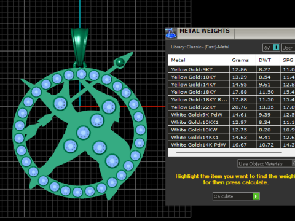Select the White Gold:9K PdW row
Viewport: 295px width, 221px height.
(232, 115)
